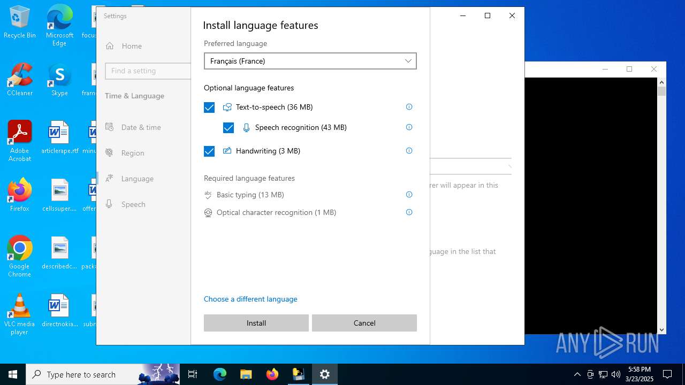Show info for Optical character recognition
This screenshot has width=685, height=385.
click(409, 212)
